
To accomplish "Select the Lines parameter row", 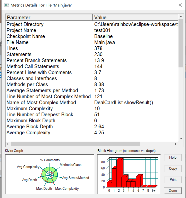I will point(92,48).
